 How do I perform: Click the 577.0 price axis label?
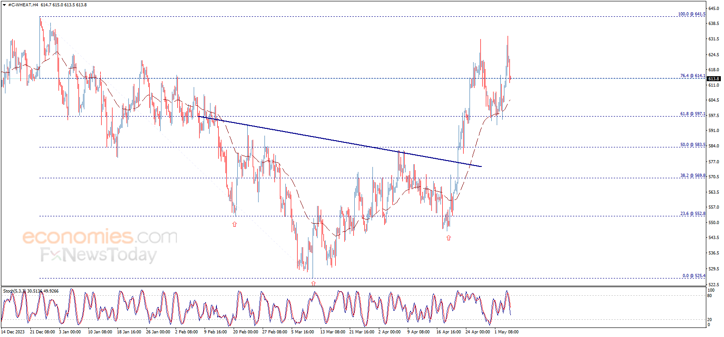point(714,161)
